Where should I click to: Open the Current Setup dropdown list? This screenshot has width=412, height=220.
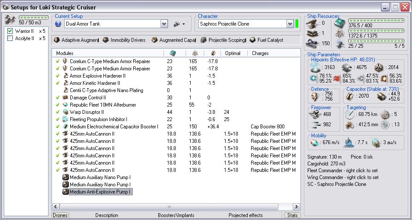point(164,24)
